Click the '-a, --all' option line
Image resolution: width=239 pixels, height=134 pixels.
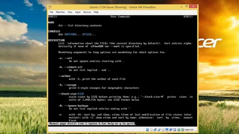pyautogui.click(x=65, y=58)
